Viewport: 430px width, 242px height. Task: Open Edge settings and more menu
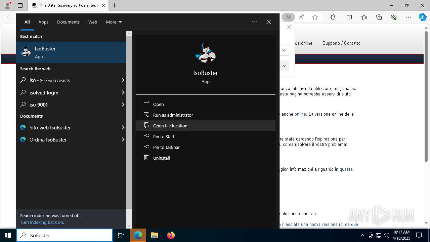coord(408,17)
